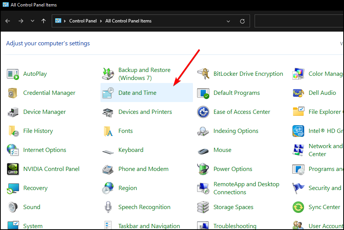Open the AutoPlay icon

[x=13, y=74]
